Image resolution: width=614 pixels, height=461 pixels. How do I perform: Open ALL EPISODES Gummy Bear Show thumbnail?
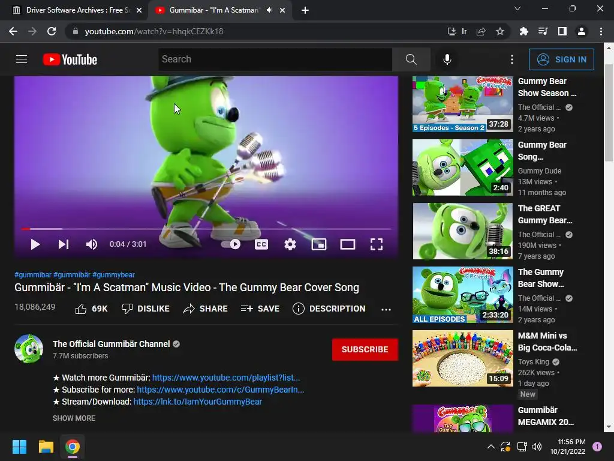coord(462,294)
